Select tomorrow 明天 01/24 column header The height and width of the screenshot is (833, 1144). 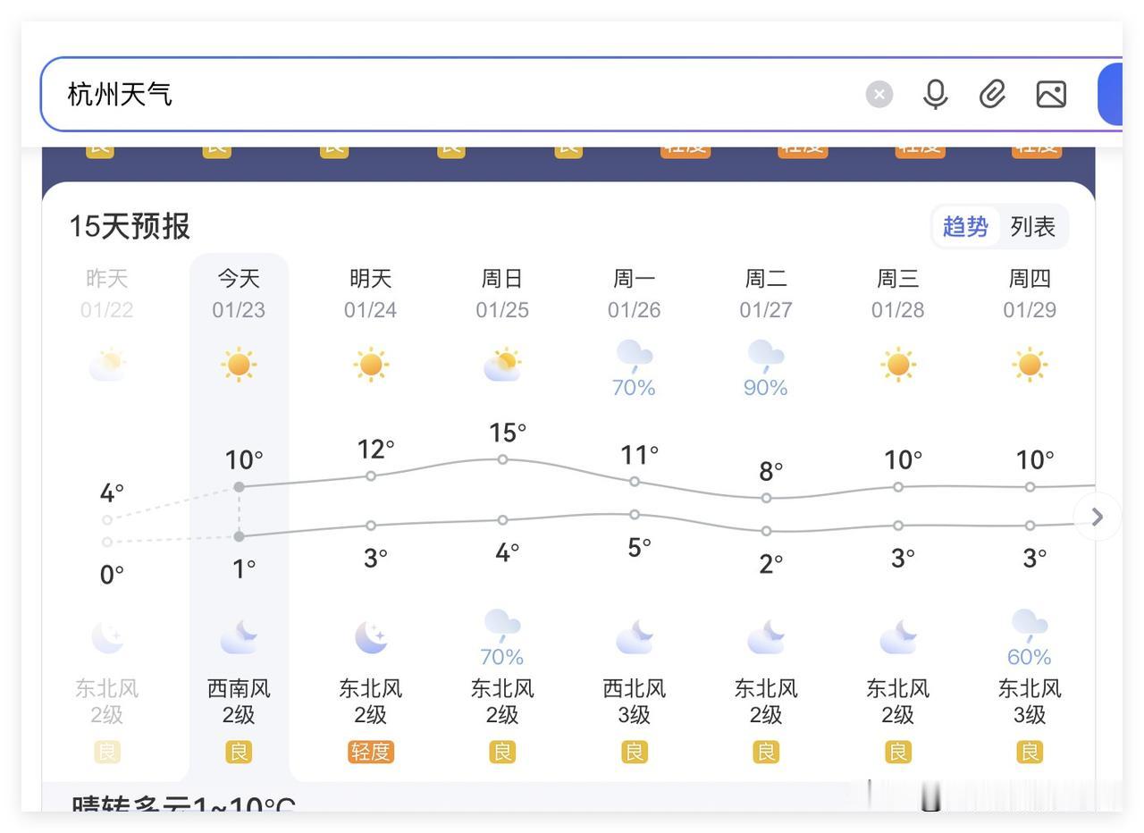click(x=371, y=294)
